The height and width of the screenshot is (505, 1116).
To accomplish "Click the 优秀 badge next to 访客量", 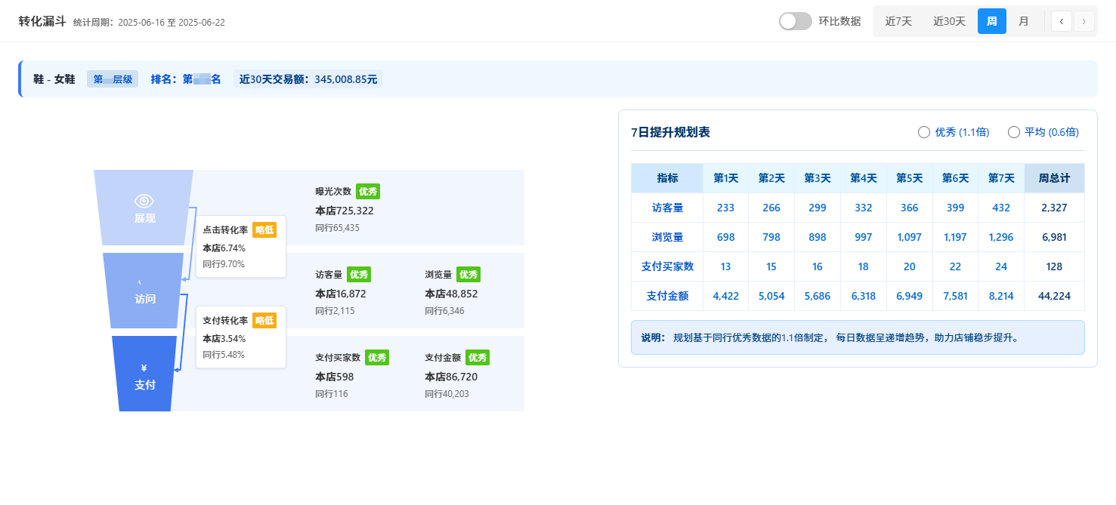I will pyautogui.click(x=359, y=274).
